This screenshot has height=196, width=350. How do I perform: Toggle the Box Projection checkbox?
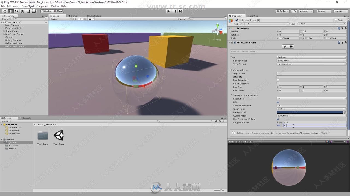click(278, 80)
